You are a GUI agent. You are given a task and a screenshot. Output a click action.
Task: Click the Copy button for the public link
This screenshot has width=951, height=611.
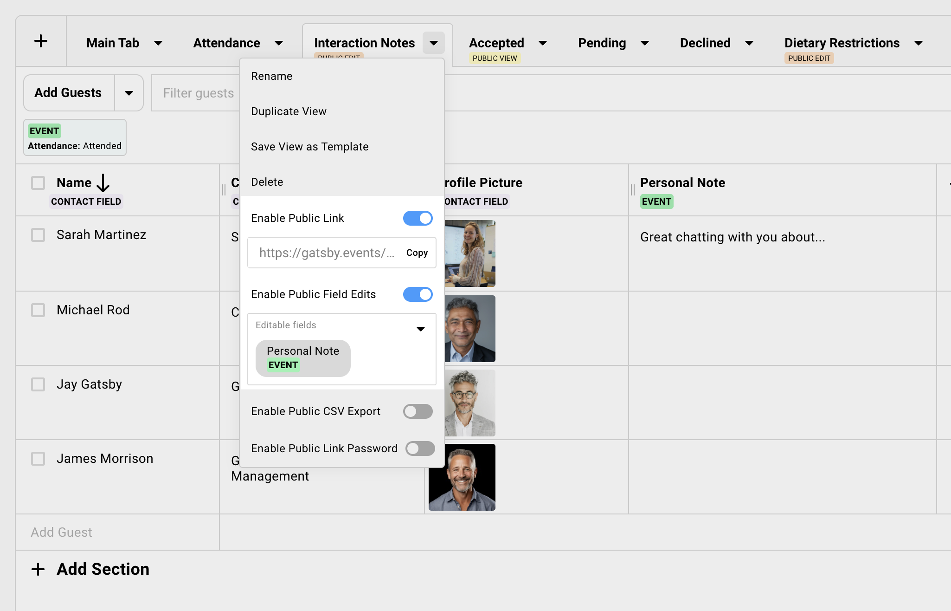[417, 253]
